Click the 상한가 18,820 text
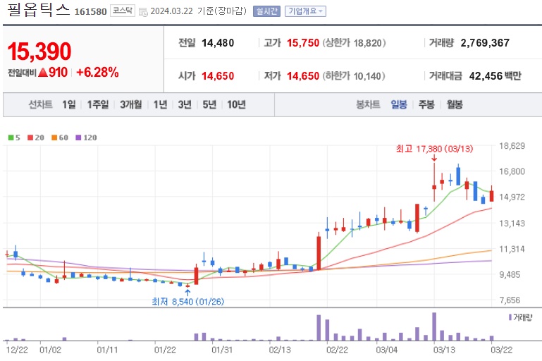The height and width of the screenshot is (361, 542). [x=354, y=43]
